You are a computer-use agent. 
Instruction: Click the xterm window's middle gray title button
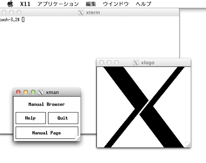point(12,12)
